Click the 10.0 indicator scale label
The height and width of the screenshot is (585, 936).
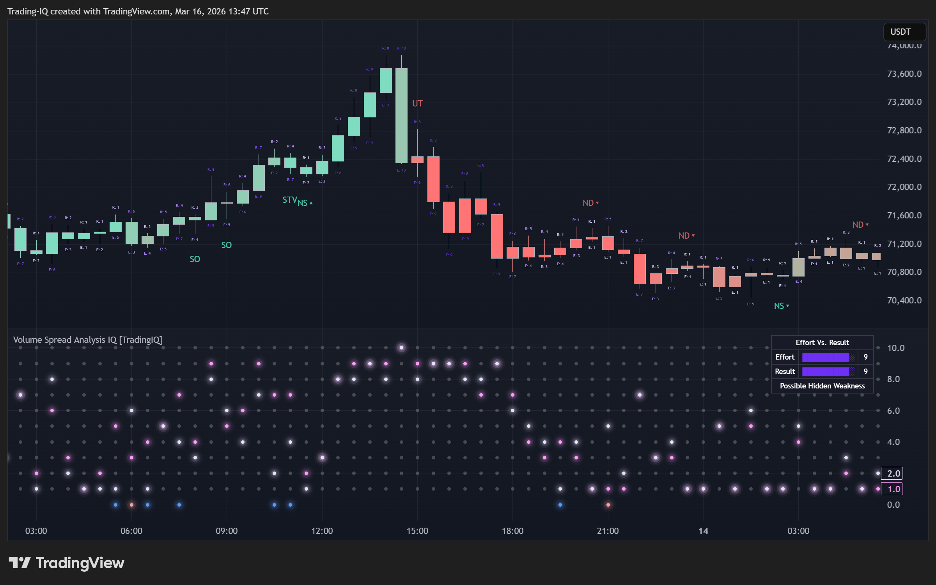(895, 348)
